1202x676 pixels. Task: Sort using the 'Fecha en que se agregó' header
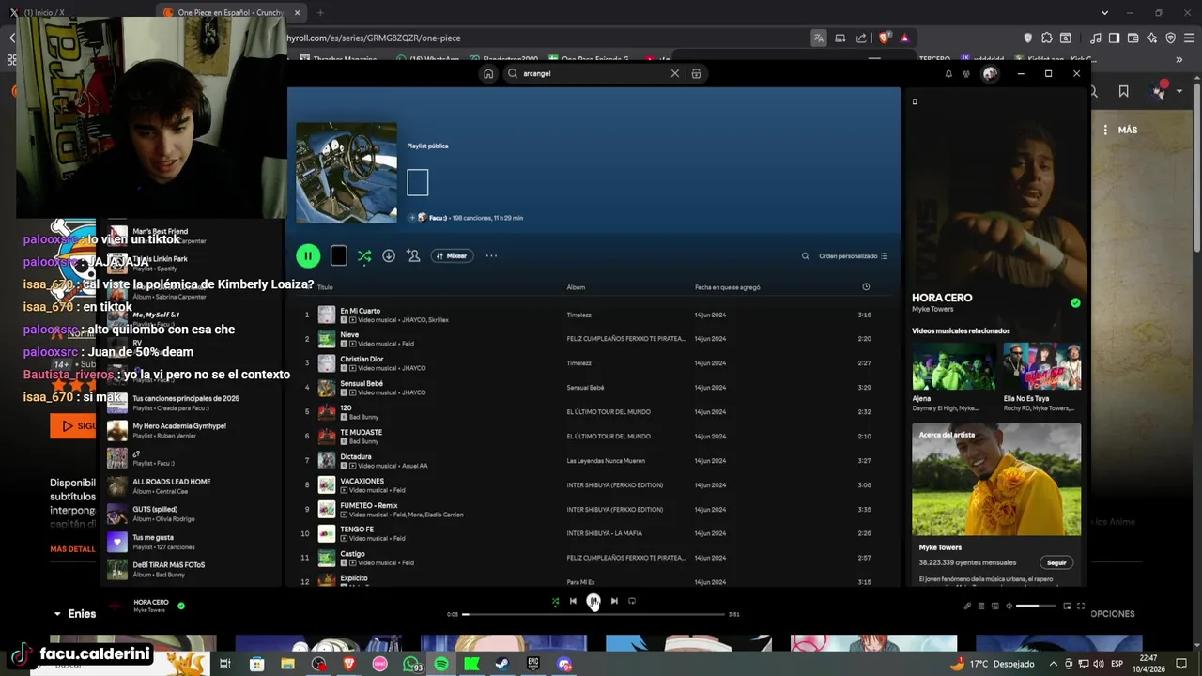(x=728, y=287)
